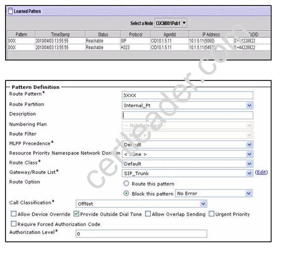289x255 pixels.
Task: Open the Route Partition dropdown
Action: pyautogui.click(x=187, y=106)
